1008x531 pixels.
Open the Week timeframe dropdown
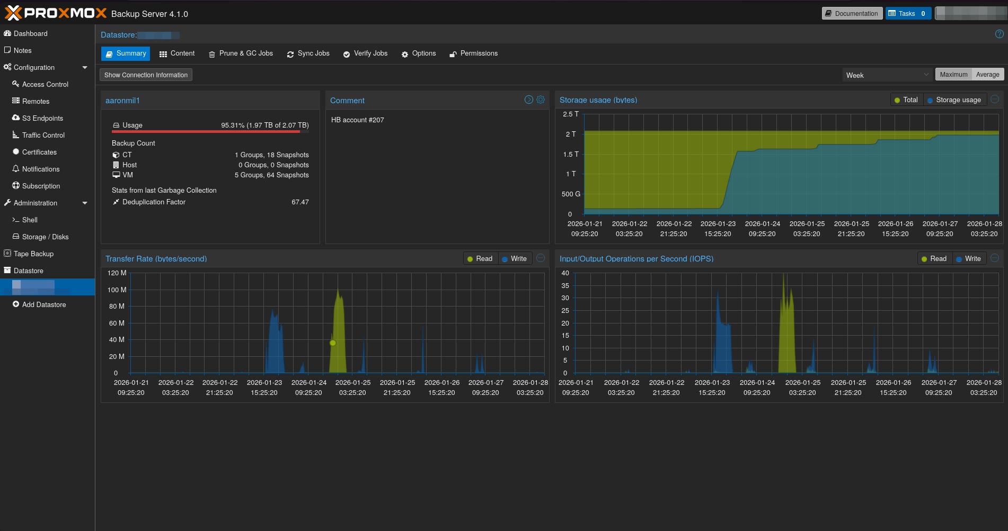pos(886,75)
